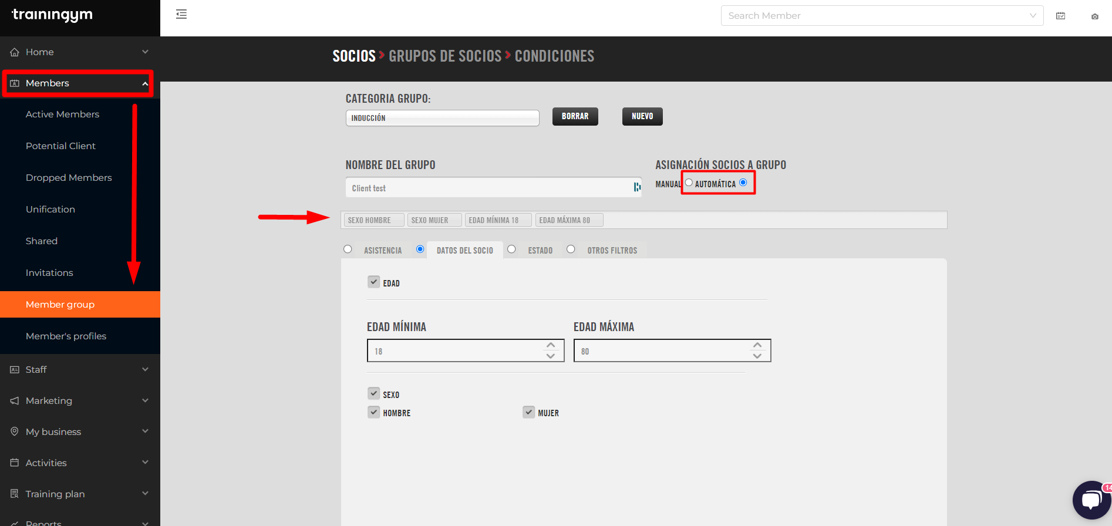Click the trainingym logo
Viewport: 1112px width, 526px height.
click(52, 15)
